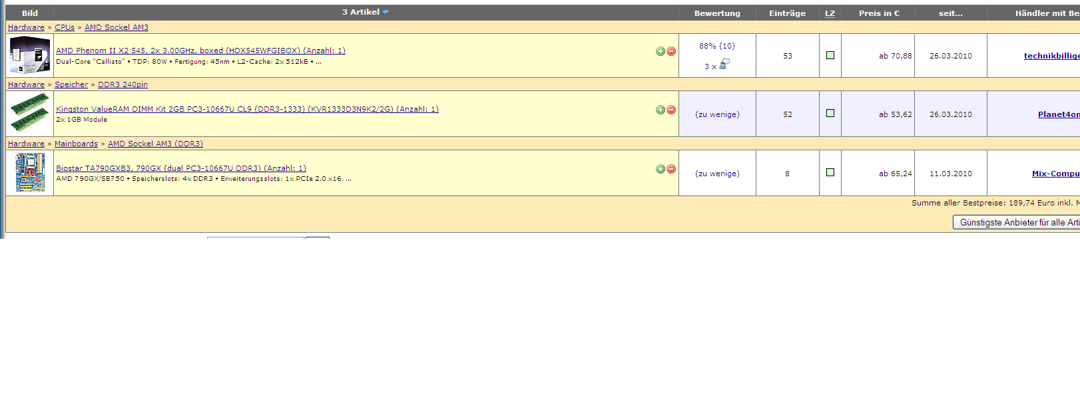
Task: Open Planet4one dealer link
Action: (1059, 114)
